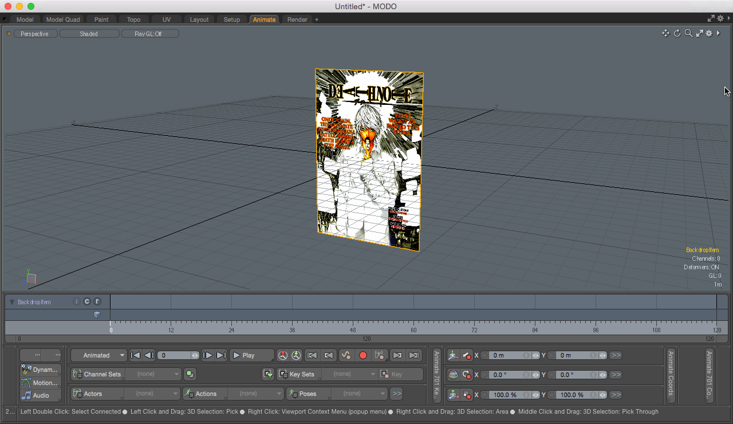Jump to first frame of timeline
This screenshot has height=424, width=733.
[x=136, y=355]
